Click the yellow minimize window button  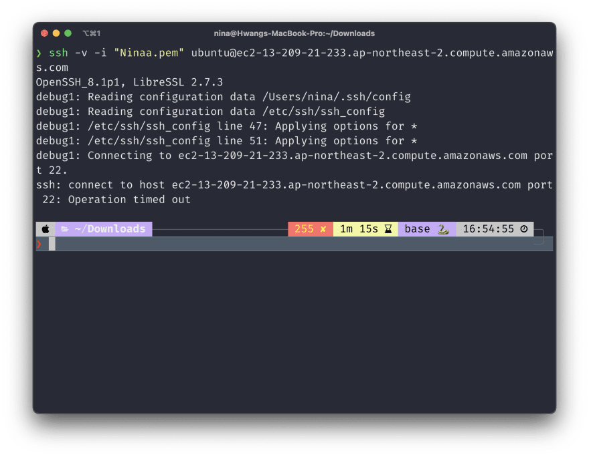pyautogui.click(x=56, y=33)
